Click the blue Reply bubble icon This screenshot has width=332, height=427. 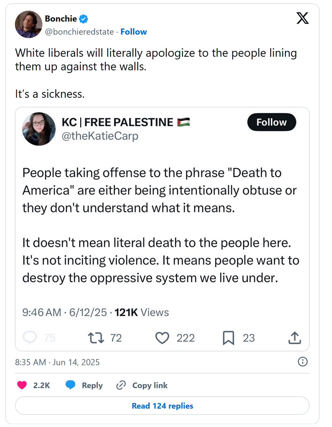tap(71, 385)
